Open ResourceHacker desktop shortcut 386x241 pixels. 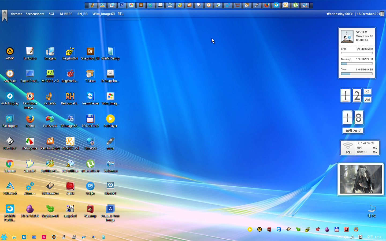pos(70,98)
